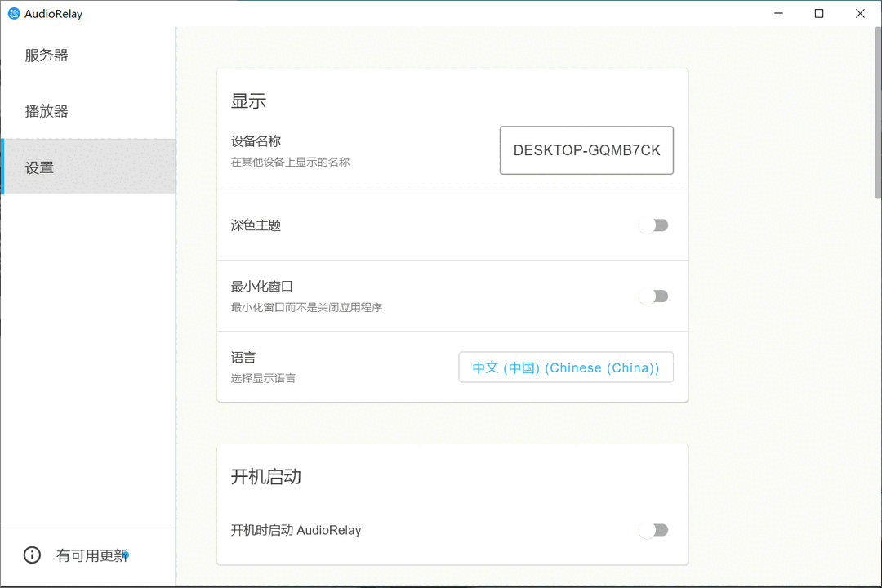Open the language selector showing 中文 (中国)
The image size is (882, 588).
565,367
